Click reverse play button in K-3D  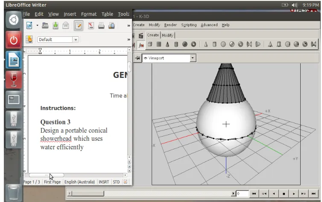click(274, 193)
